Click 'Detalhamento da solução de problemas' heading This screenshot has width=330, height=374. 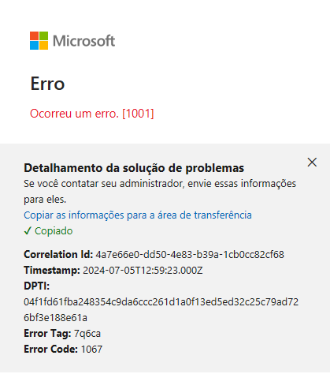pos(134,168)
